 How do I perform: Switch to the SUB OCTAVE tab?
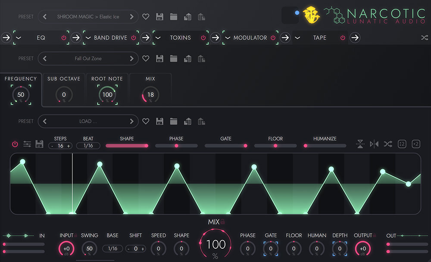[64, 79]
